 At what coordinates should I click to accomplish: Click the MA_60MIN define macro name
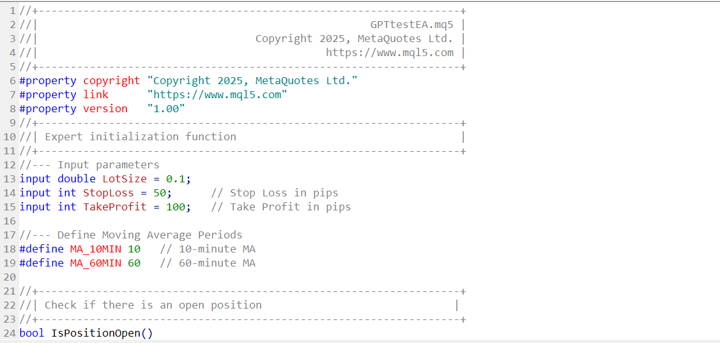point(96,263)
